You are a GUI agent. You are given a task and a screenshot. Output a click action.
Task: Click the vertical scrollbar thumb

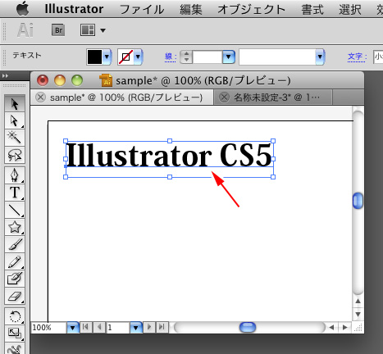point(358,201)
